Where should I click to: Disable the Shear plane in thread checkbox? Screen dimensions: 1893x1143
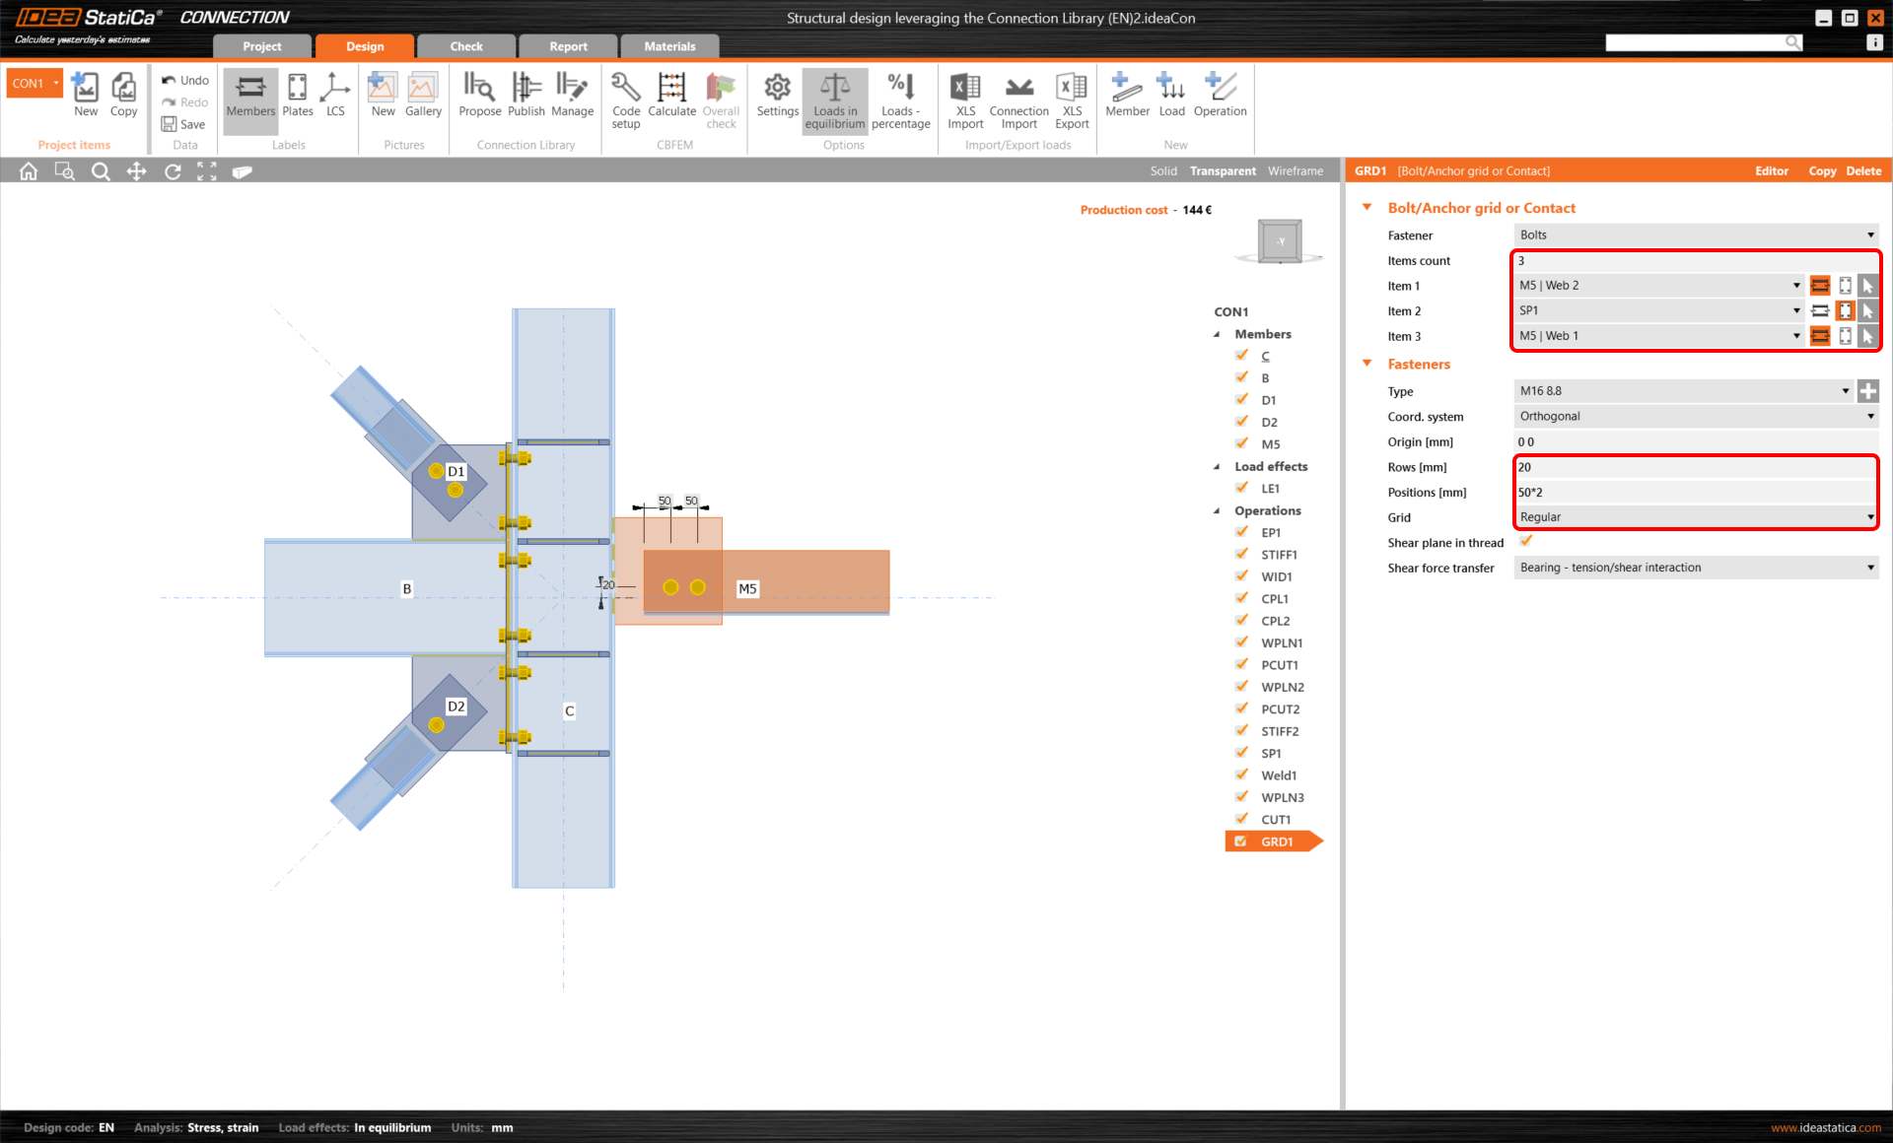click(x=1526, y=540)
